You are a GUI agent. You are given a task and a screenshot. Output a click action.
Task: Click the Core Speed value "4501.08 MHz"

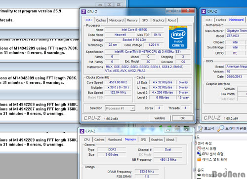tap(118, 82)
